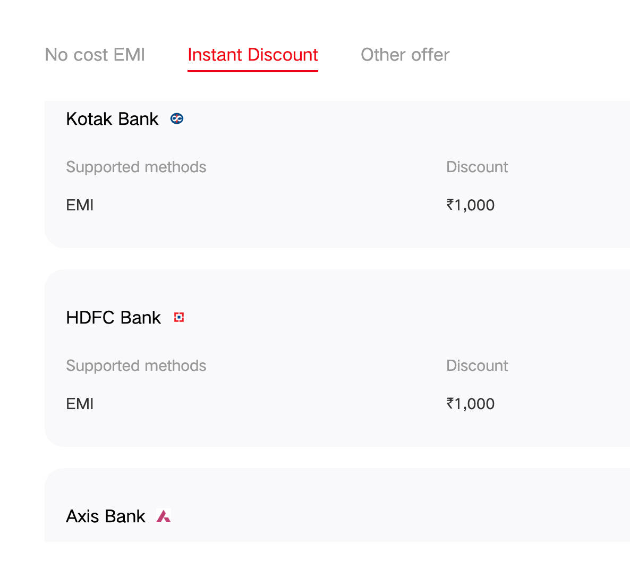Click empty area of Axis Bank offer card

[372, 510]
